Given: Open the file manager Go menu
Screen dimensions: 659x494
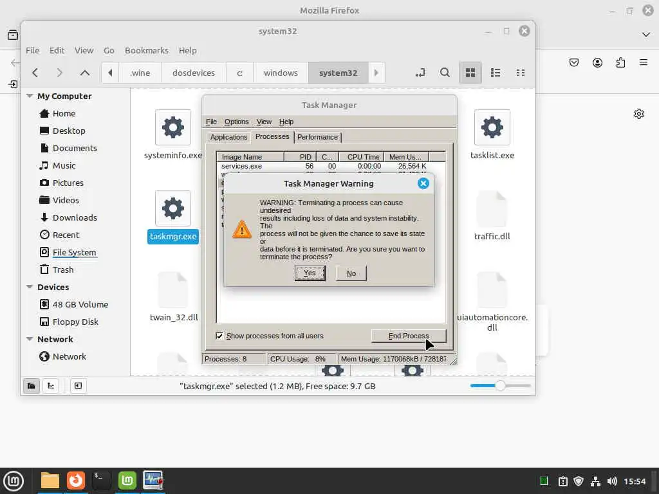Looking at the screenshot, I should 109,50.
